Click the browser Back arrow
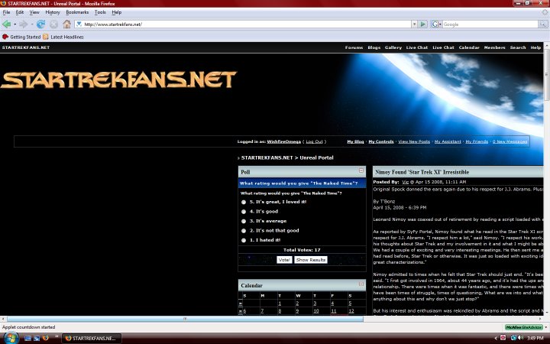The image size is (550, 344). [x=6, y=24]
